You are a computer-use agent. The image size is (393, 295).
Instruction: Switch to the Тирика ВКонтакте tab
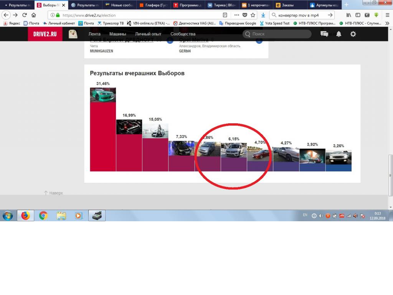click(x=221, y=5)
